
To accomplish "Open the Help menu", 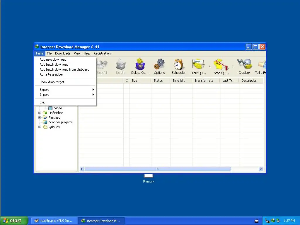I will tap(87, 53).
